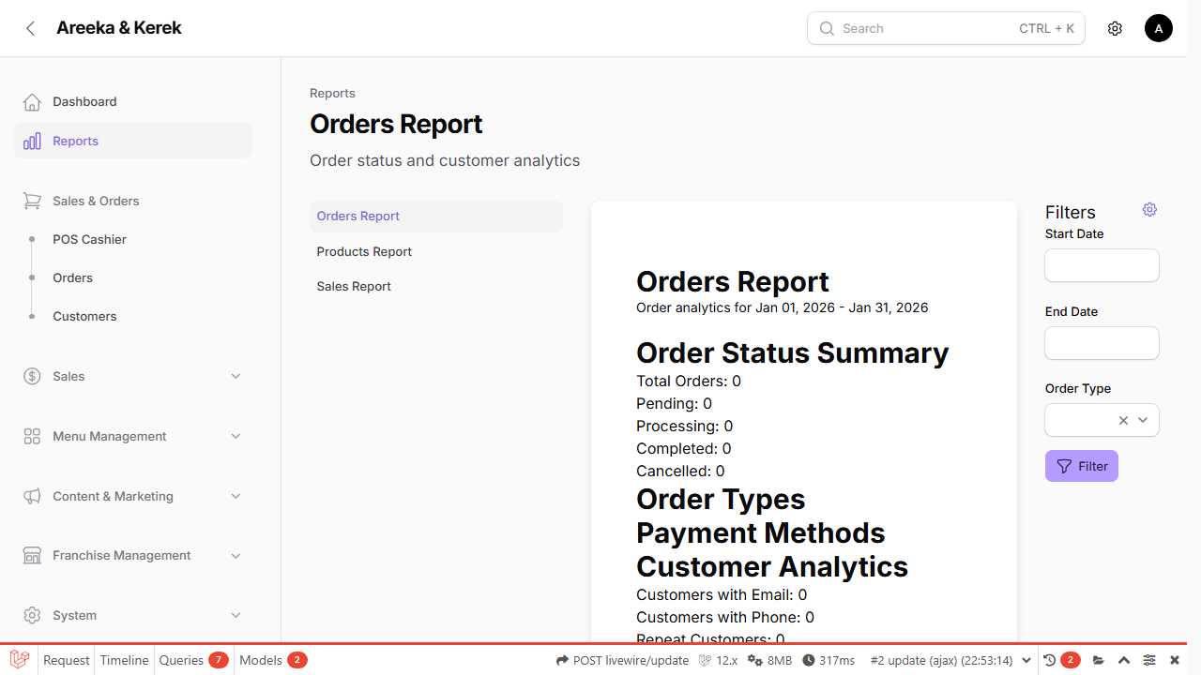This screenshot has width=1201, height=675.
Task: Open the Sales Report page
Action: (x=354, y=286)
